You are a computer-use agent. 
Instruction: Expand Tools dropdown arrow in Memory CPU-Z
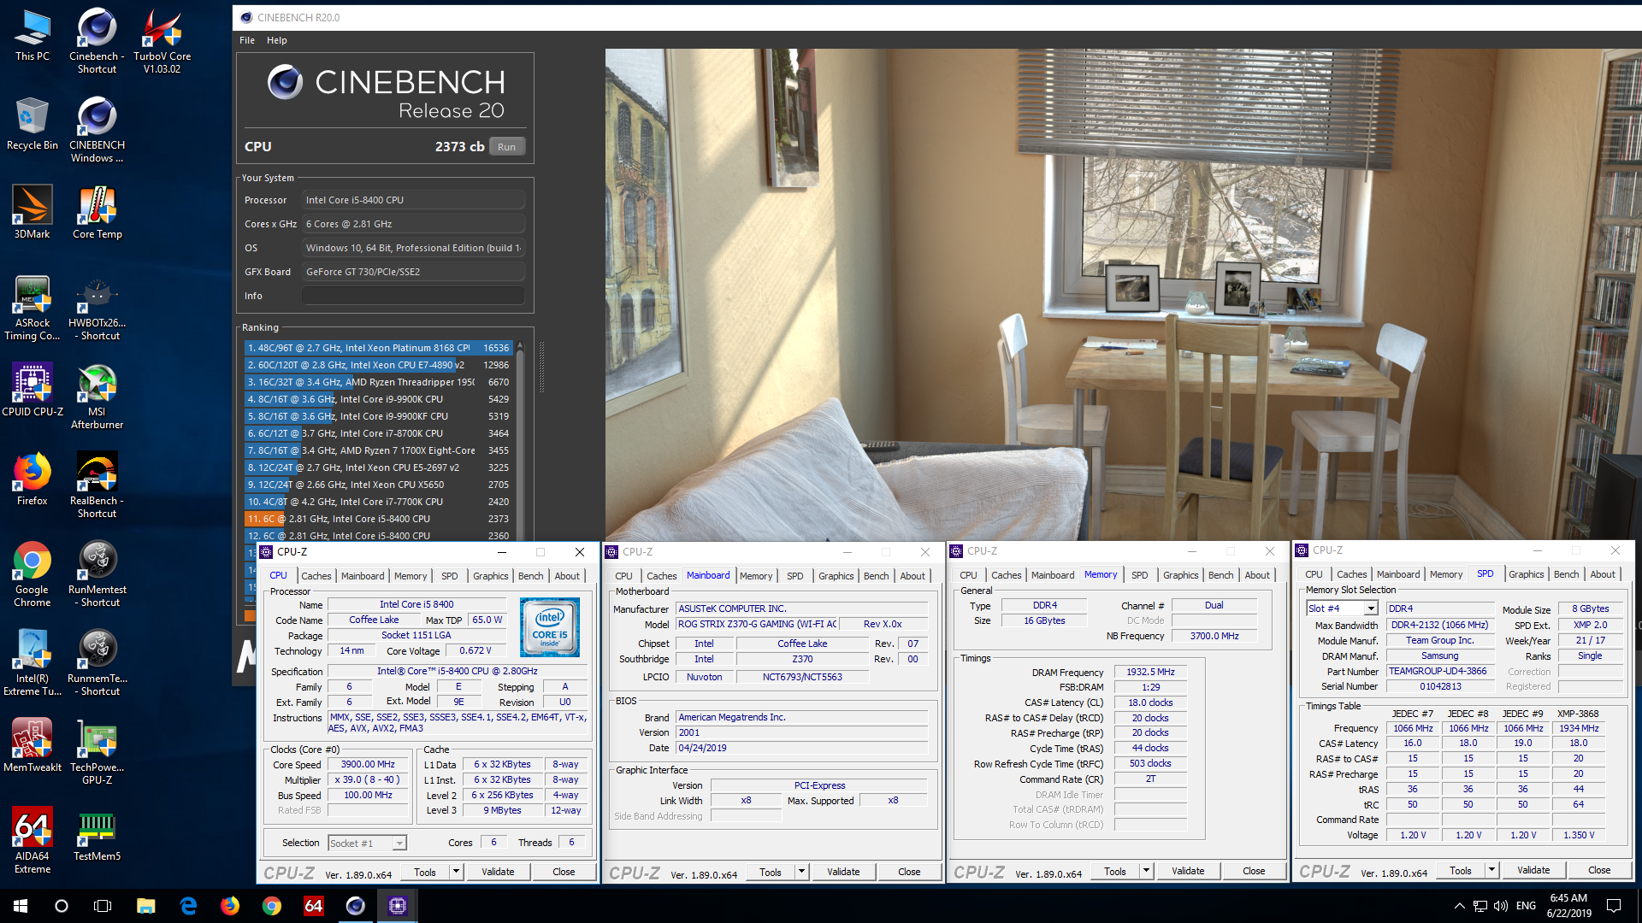[1147, 871]
